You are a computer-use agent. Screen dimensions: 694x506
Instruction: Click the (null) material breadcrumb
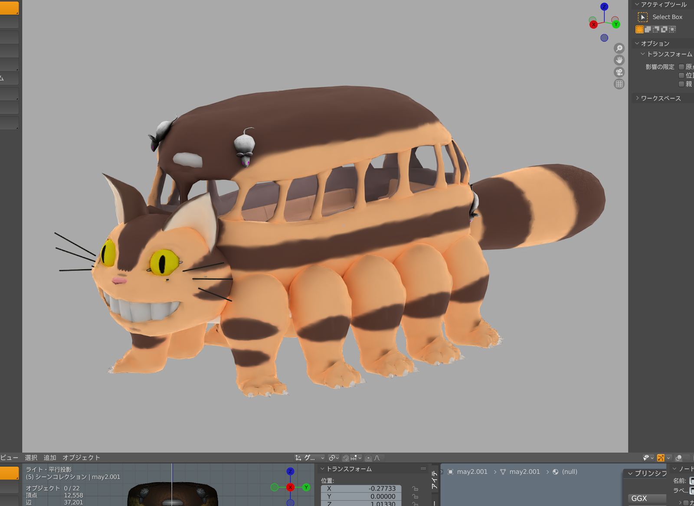tap(565, 472)
